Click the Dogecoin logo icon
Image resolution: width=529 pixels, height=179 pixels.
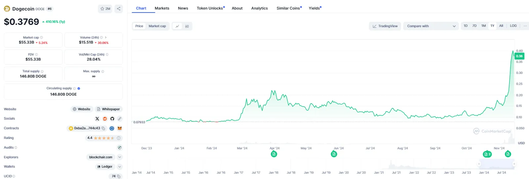[x=7, y=9]
